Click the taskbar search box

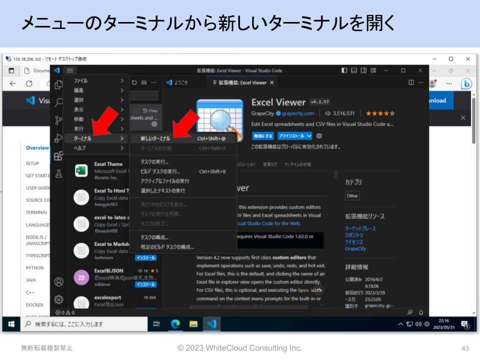84,324
